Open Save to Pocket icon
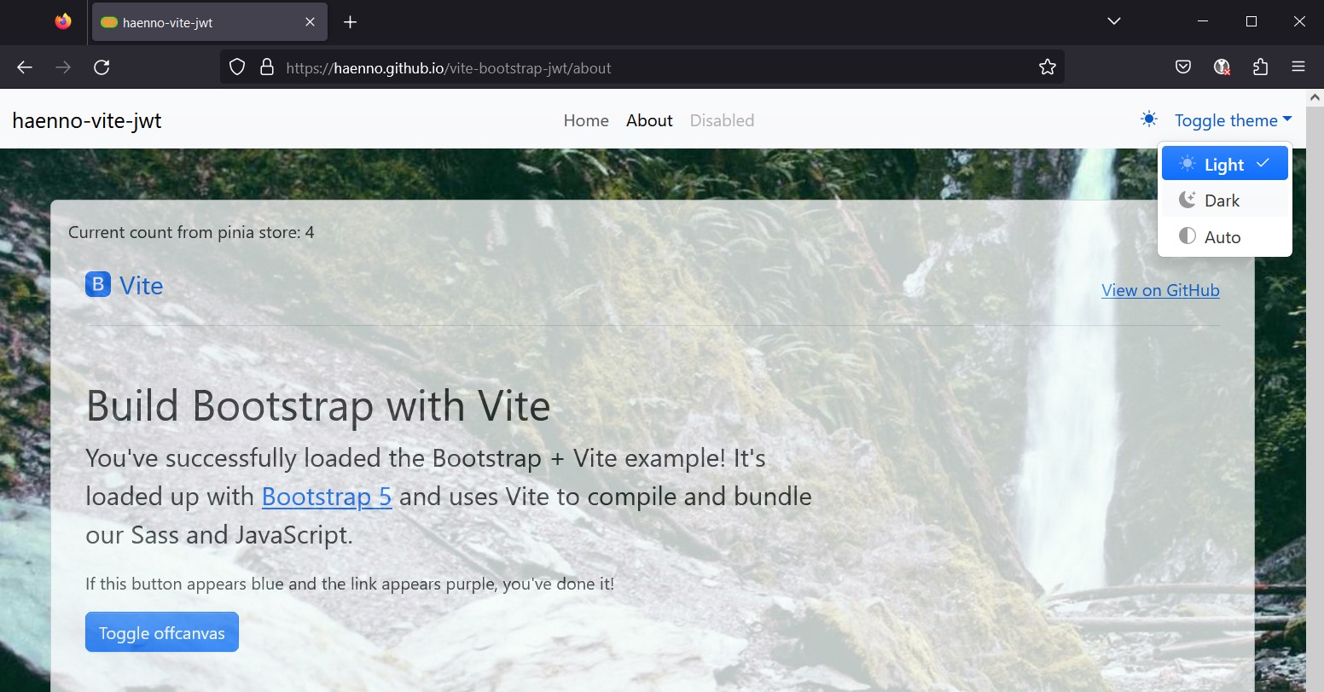 [x=1183, y=67]
